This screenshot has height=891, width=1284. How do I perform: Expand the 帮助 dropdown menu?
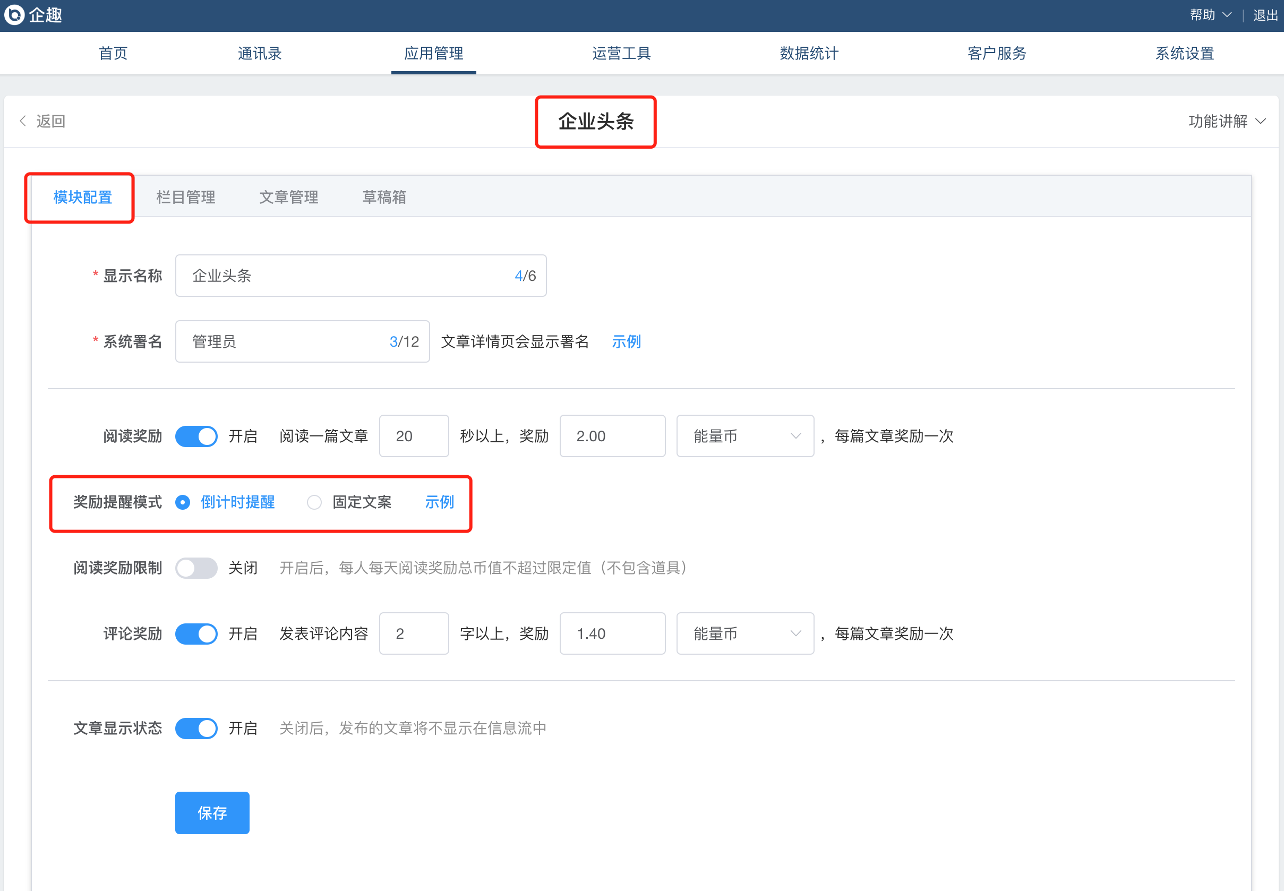coord(1210,15)
